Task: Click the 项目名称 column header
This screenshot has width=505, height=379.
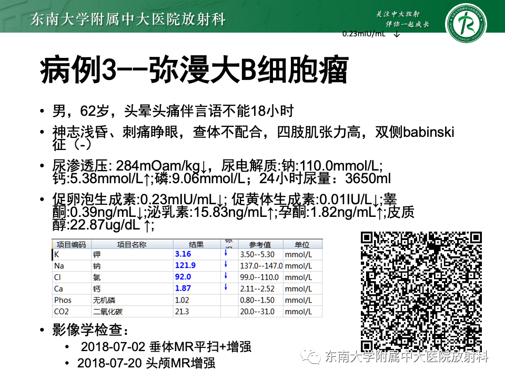Action: point(132,245)
